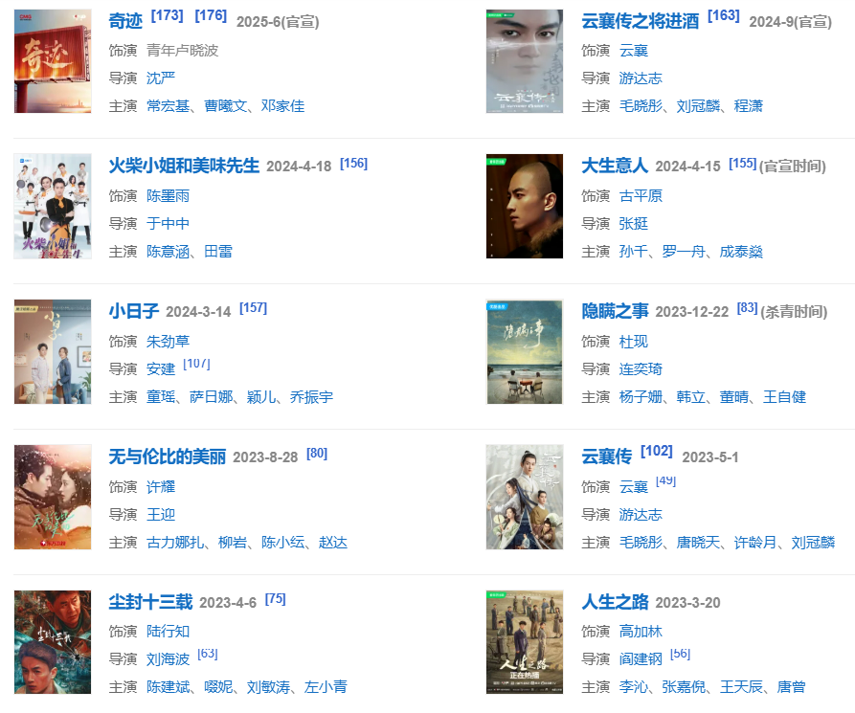This screenshot has height=713, width=855.
Task: Click citation reference [173] next to 奇迹
Action: tap(167, 16)
